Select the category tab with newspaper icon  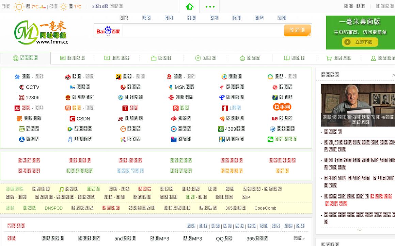73,58
